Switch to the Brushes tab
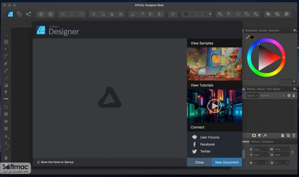Image resolution: width=299 pixels, height=177 pixels. [274, 30]
